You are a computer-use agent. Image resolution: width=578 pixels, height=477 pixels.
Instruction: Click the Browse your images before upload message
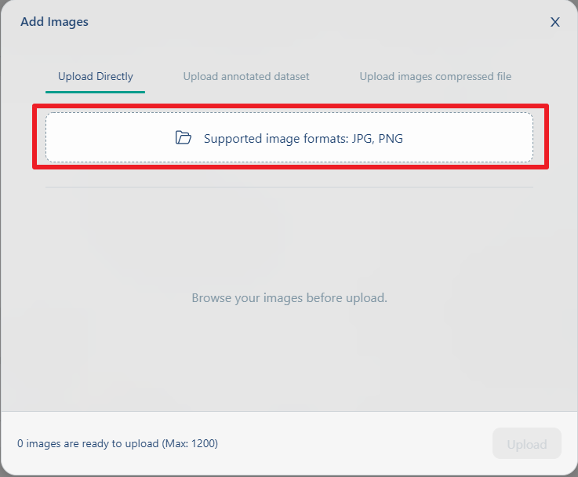click(x=289, y=298)
